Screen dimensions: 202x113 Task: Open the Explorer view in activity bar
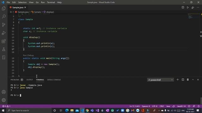[4, 8]
